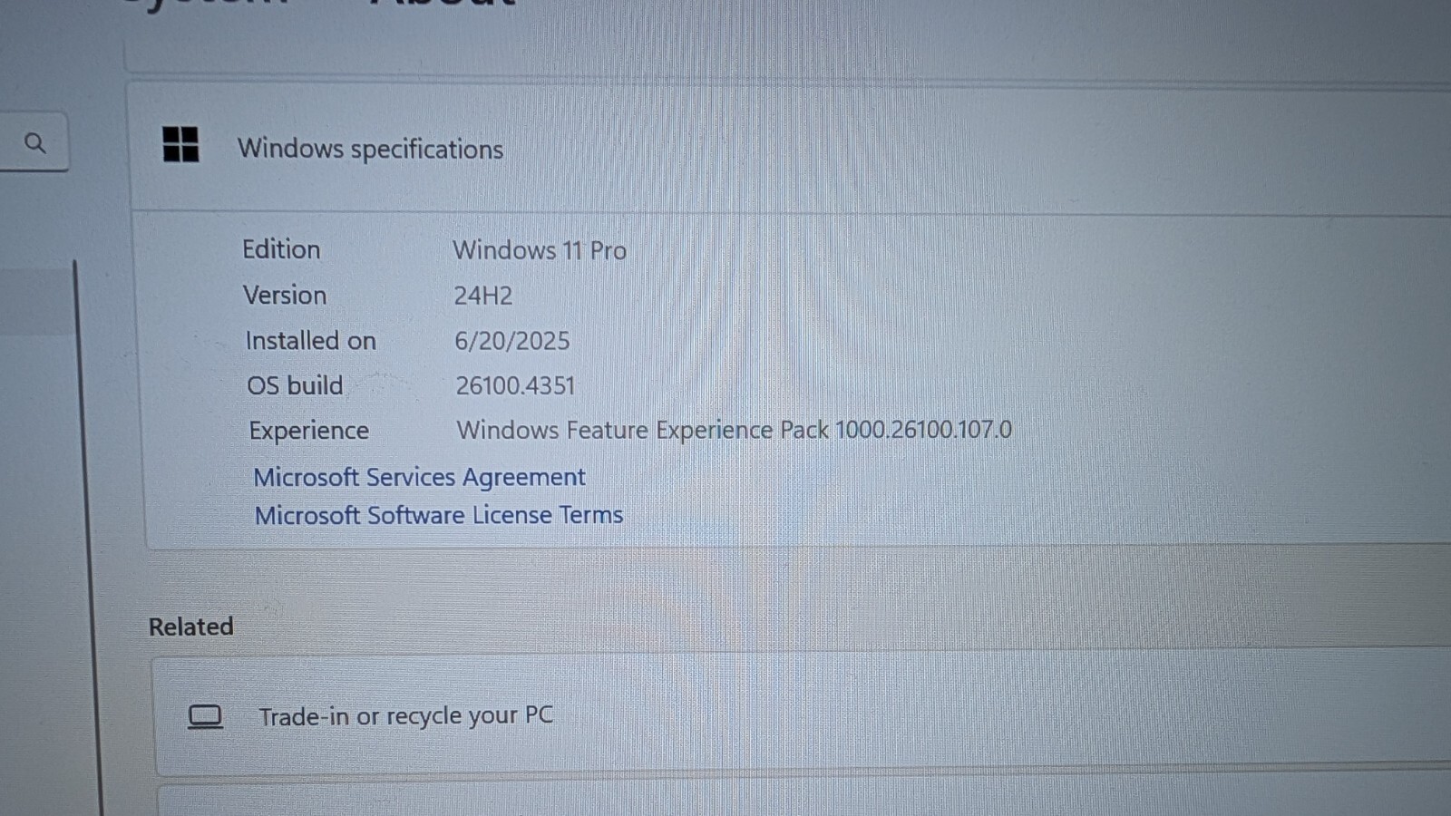Open Microsoft Software License Terms link

(x=439, y=515)
